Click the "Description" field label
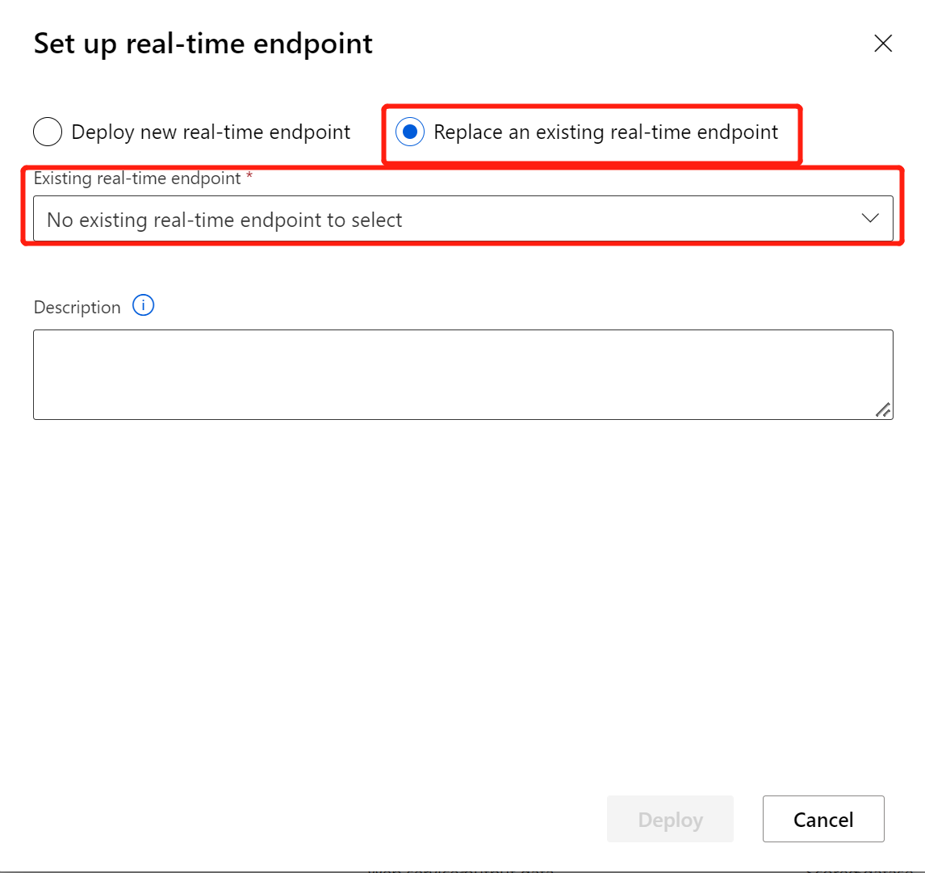This screenshot has width=925, height=873. [77, 308]
